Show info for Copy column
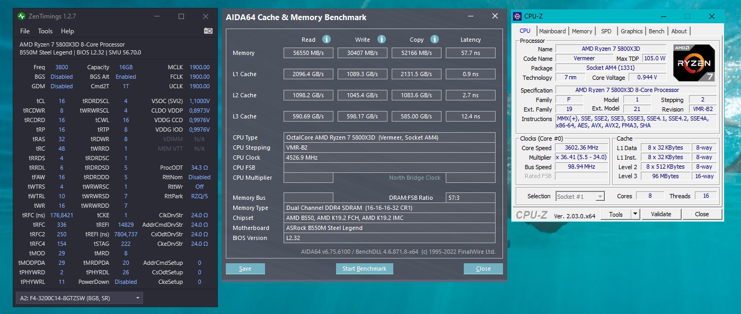The width and height of the screenshot is (741, 314). pos(435,39)
